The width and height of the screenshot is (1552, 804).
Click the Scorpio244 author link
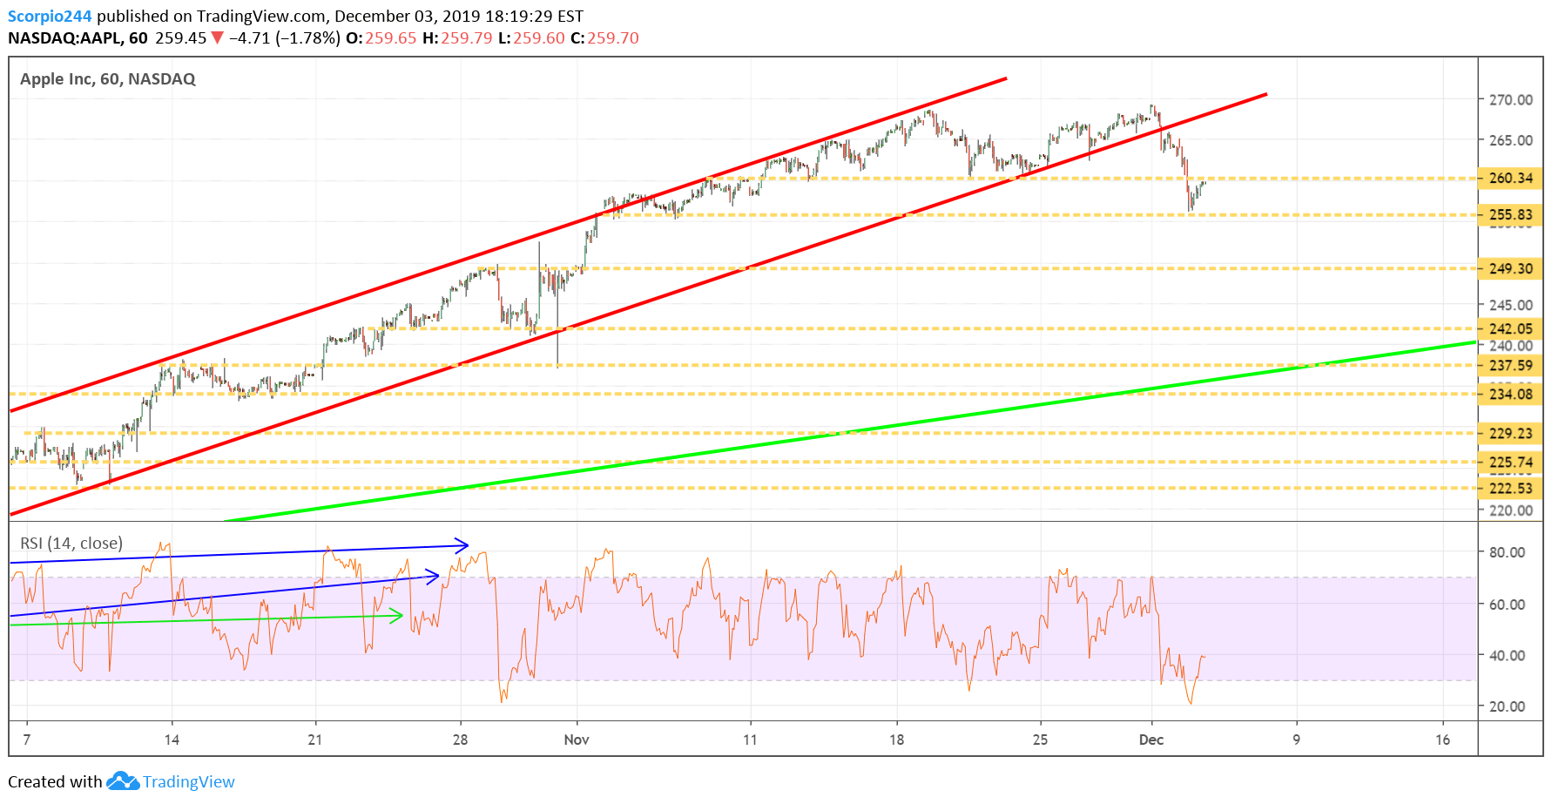(50, 16)
